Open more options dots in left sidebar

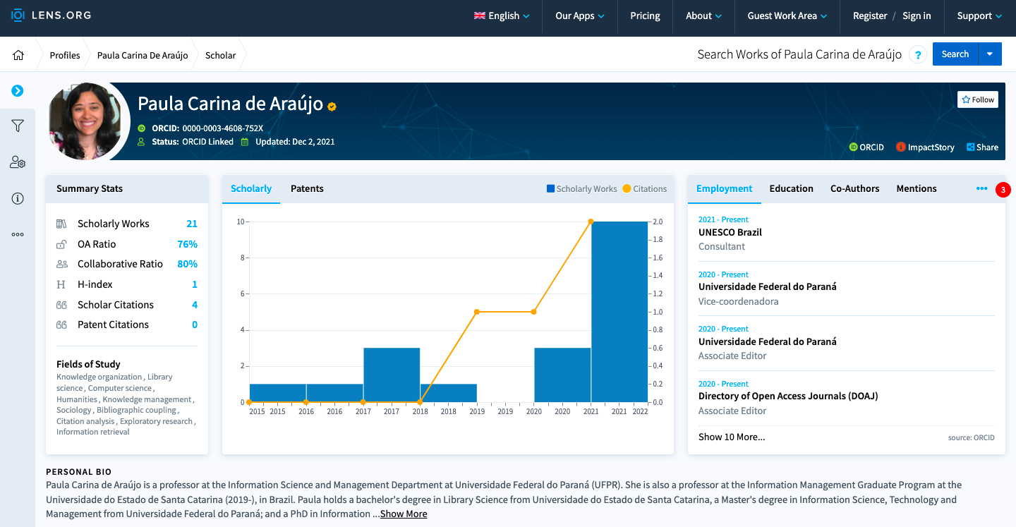(18, 234)
